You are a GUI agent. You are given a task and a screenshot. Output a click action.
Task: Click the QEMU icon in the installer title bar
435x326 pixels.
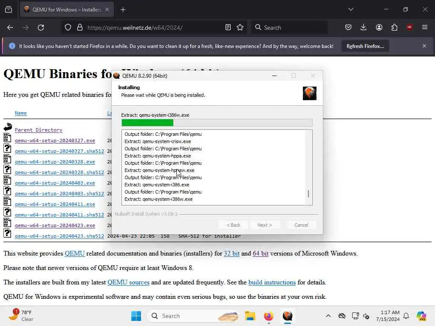[x=116, y=76]
